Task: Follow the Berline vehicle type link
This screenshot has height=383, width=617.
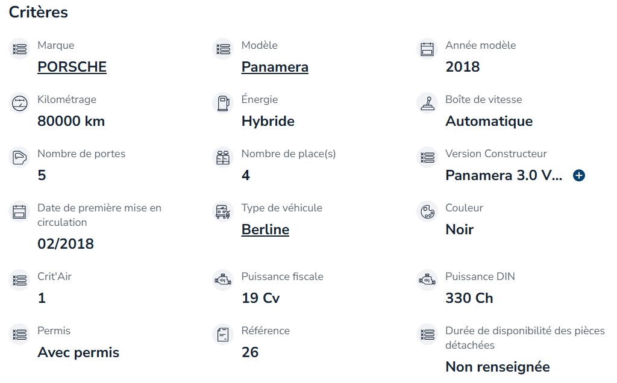Action: 265,229
